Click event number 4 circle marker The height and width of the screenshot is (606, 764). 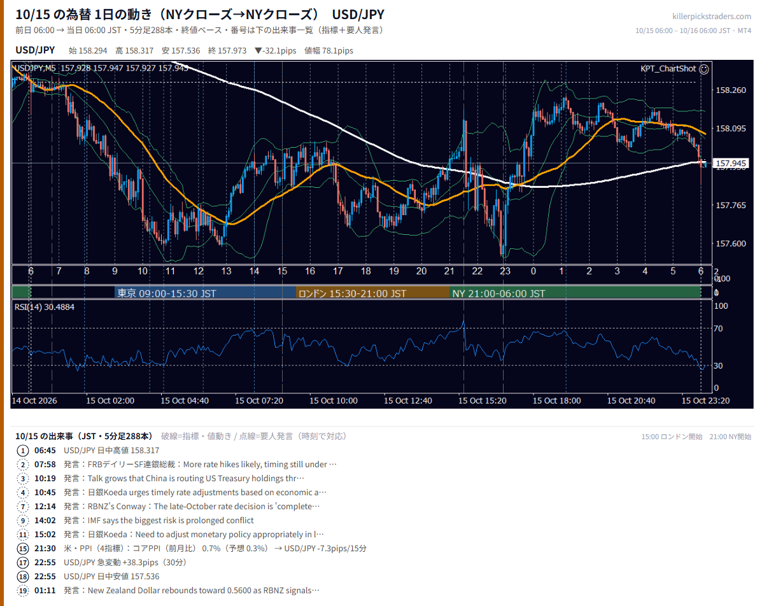24,492
